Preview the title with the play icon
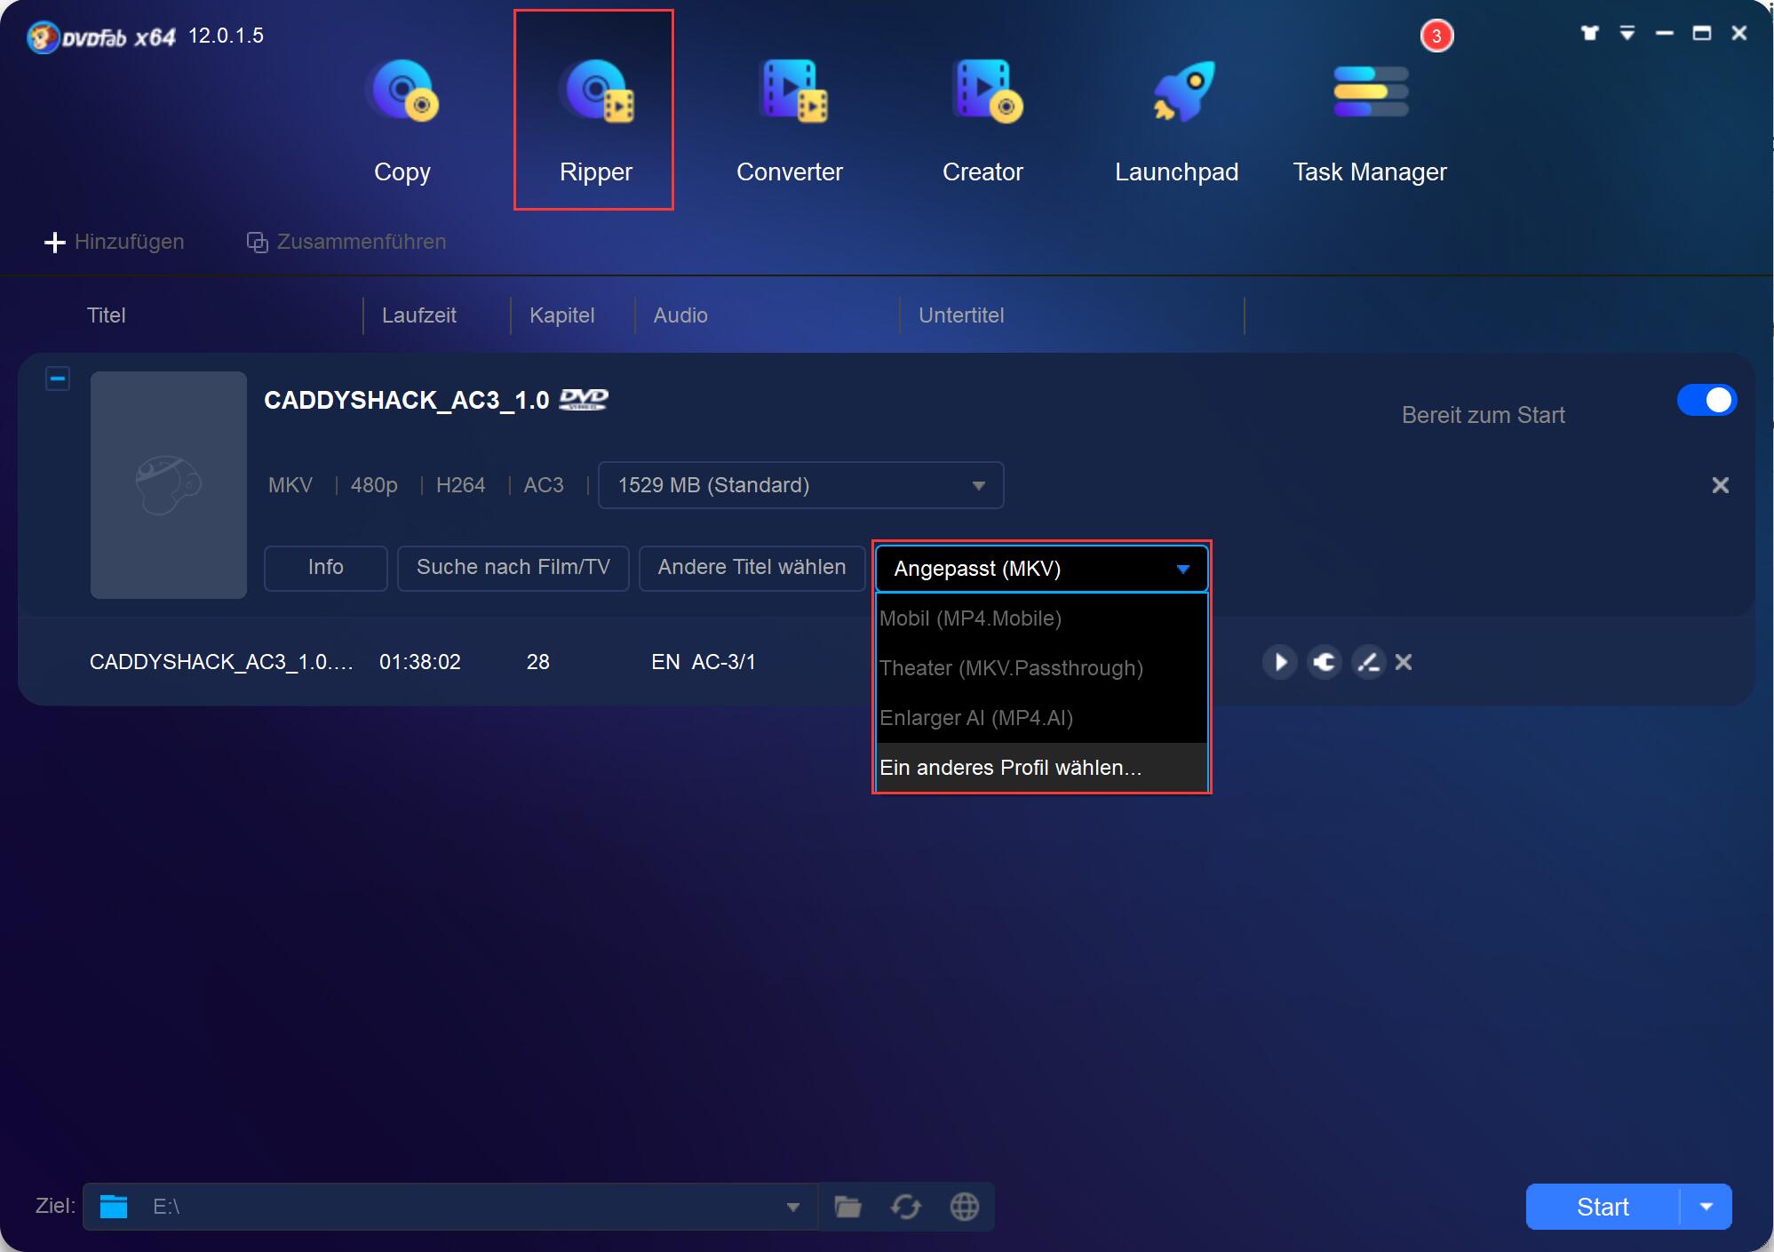The width and height of the screenshot is (1774, 1252). pos(1280,662)
